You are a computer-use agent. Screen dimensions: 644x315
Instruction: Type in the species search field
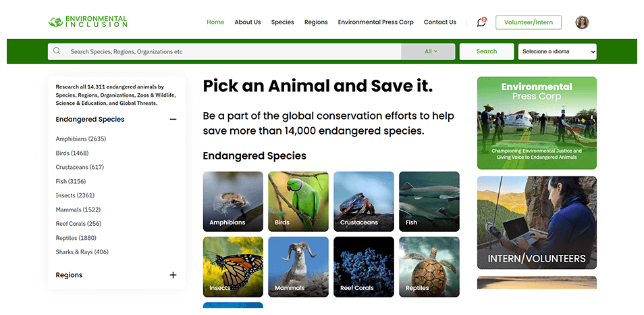[x=230, y=51]
